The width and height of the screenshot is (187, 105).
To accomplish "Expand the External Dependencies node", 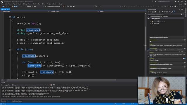I will click(150, 22).
